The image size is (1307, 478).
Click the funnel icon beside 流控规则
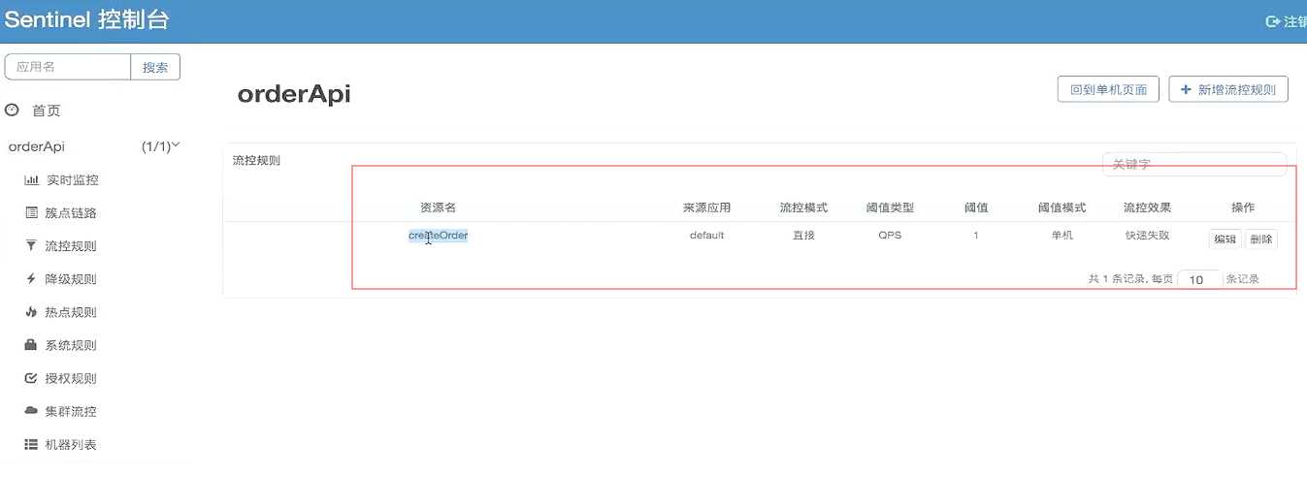click(x=31, y=246)
